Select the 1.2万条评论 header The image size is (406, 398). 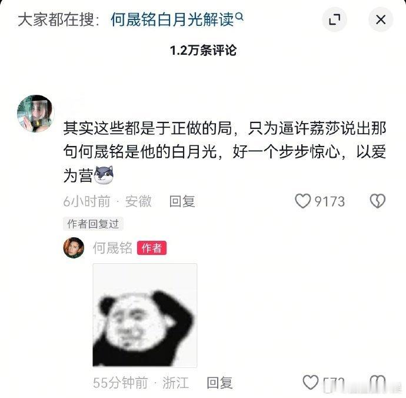pos(203,50)
